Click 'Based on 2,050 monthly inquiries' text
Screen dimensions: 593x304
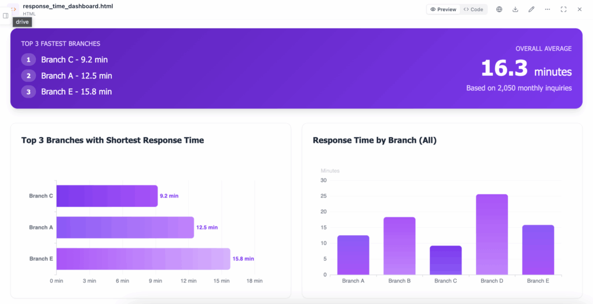[519, 88]
